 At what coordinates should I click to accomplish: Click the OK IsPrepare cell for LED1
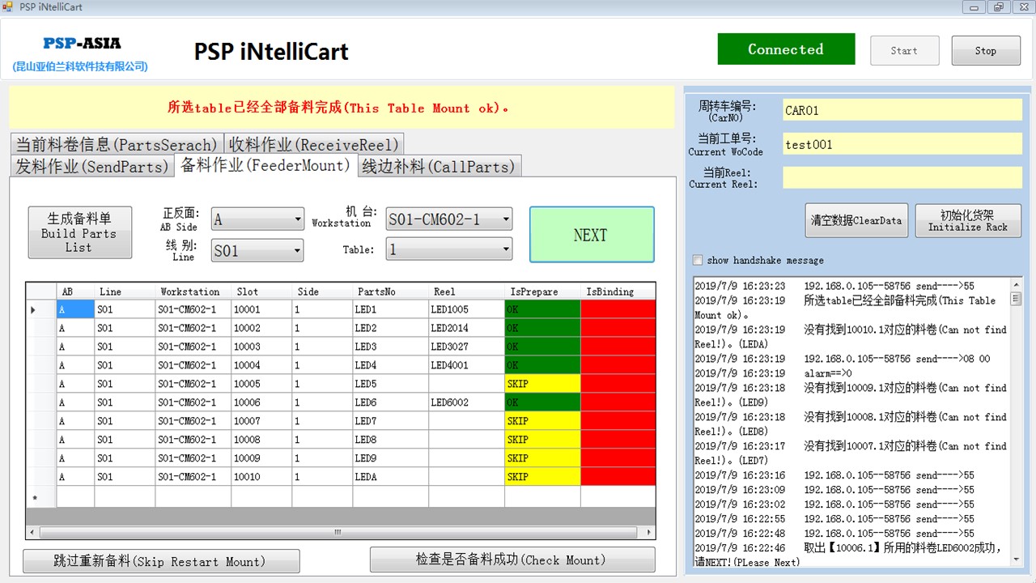(x=542, y=309)
